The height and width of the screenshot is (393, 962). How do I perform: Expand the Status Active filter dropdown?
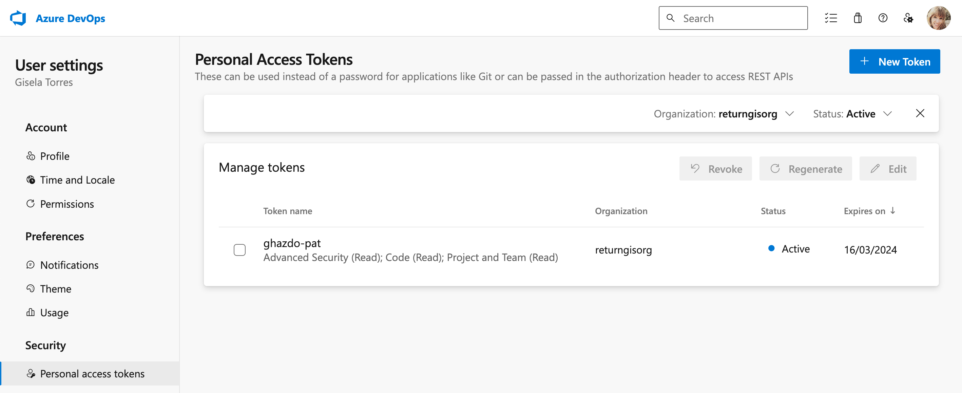pos(888,114)
